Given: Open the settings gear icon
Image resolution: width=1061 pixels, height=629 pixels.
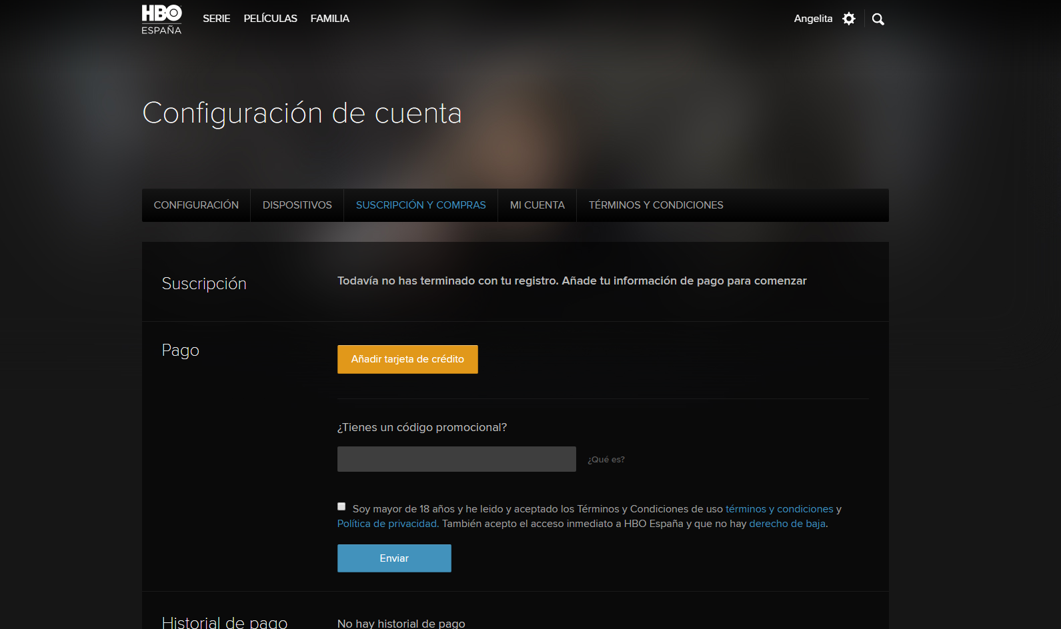Looking at the screenshot, I should click(x=848, y=19).
